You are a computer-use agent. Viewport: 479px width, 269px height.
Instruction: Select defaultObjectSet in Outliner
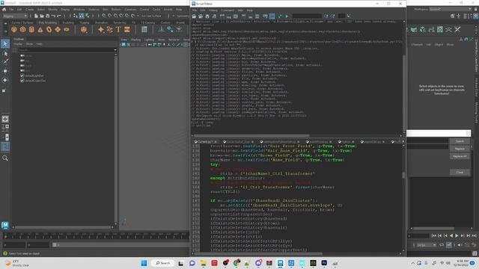coord(35,81)
